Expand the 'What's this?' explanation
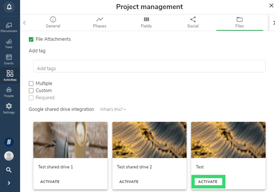 [113, 110]
